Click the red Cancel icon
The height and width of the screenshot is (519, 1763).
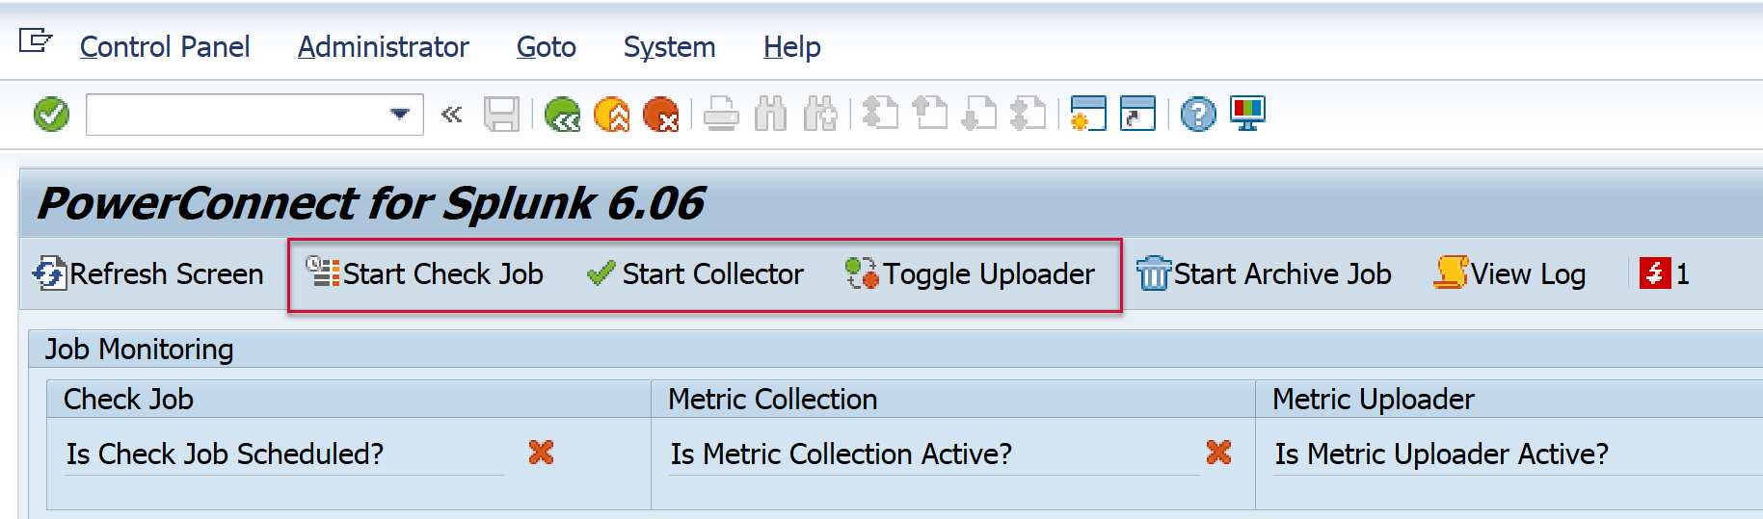click(x=661, y=115)
